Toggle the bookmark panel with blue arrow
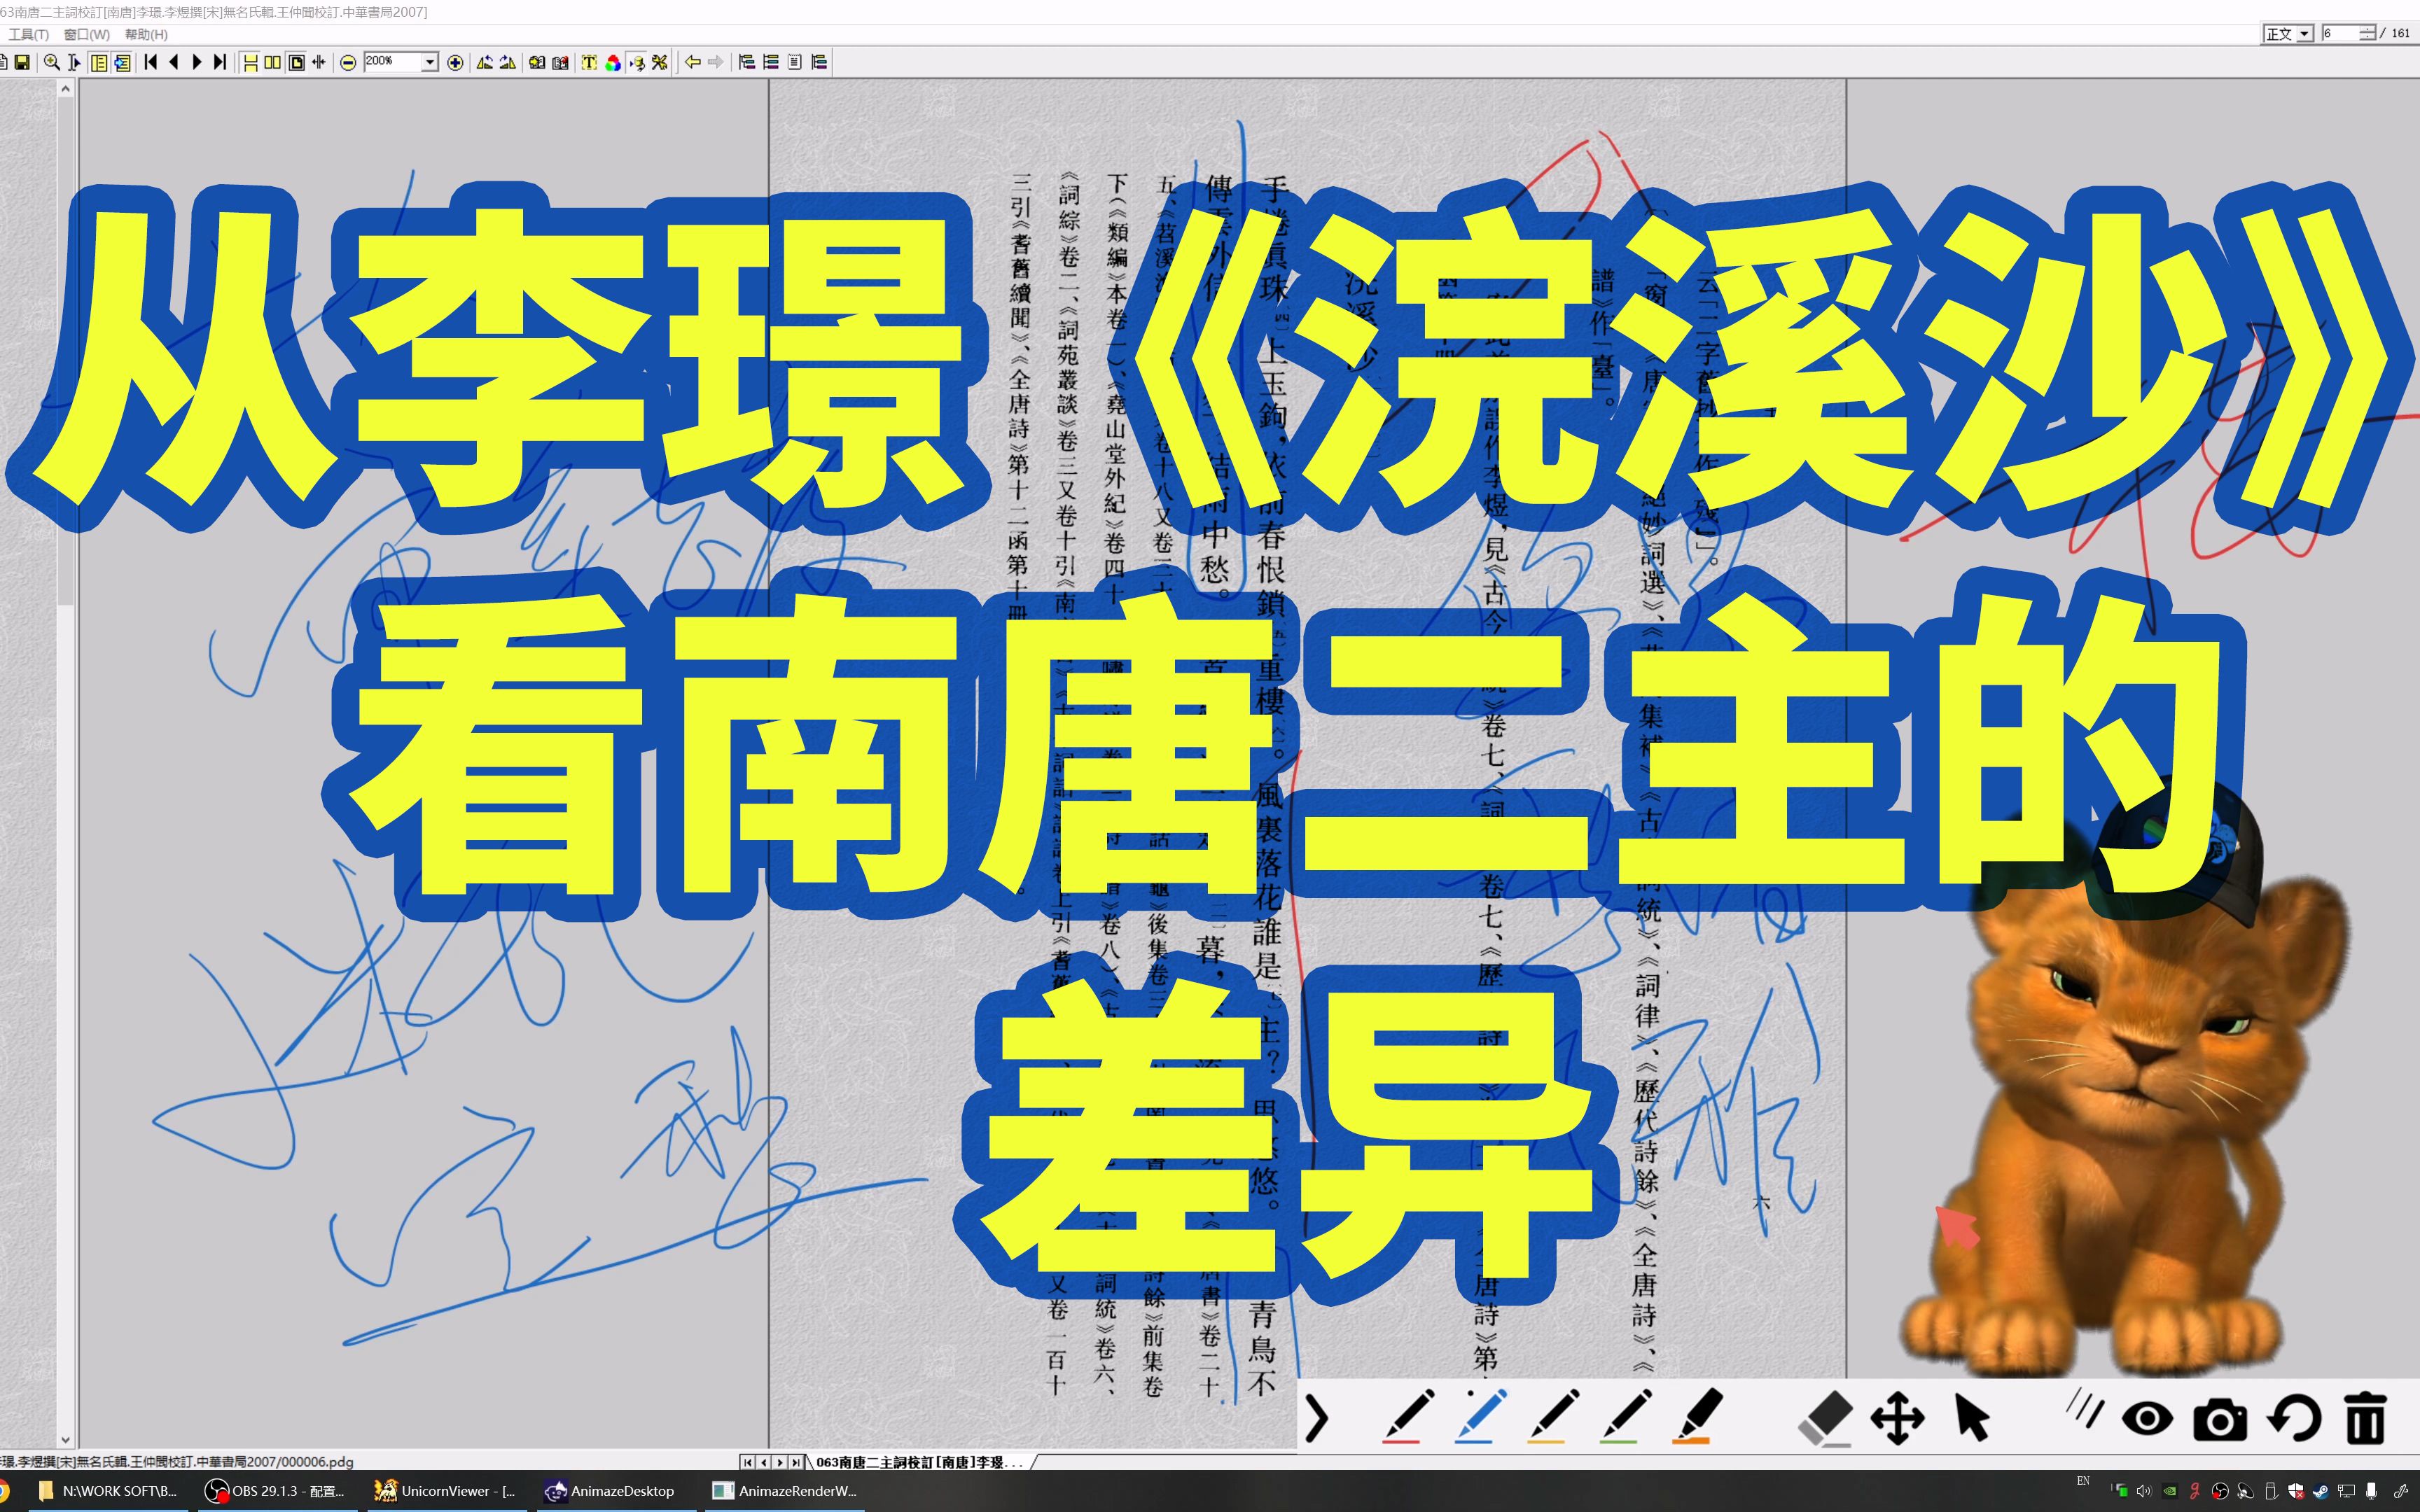This screenshot has height=1512, width=2420. [122, 62]
